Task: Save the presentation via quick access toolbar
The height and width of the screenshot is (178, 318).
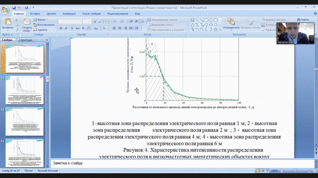Action: pos(15,8)
